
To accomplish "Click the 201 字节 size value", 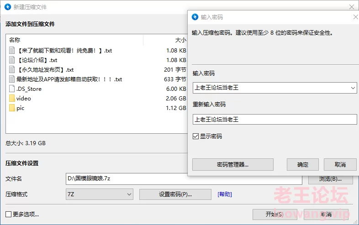I will tap(175, 69).
